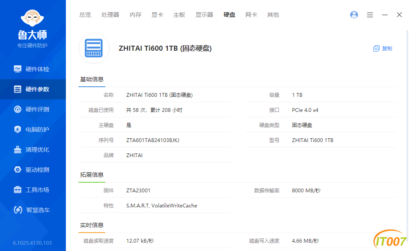Click serial number ZTA601TAB24103BJKJ

tap(153, 140)
